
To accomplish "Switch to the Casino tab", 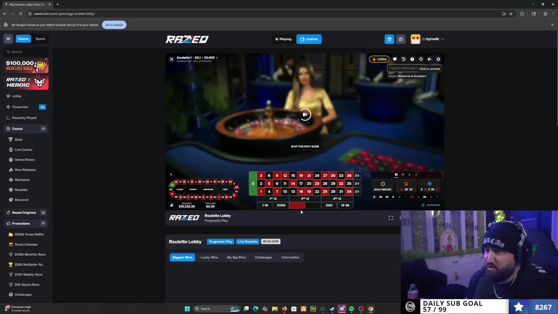I will pos(23,39).
